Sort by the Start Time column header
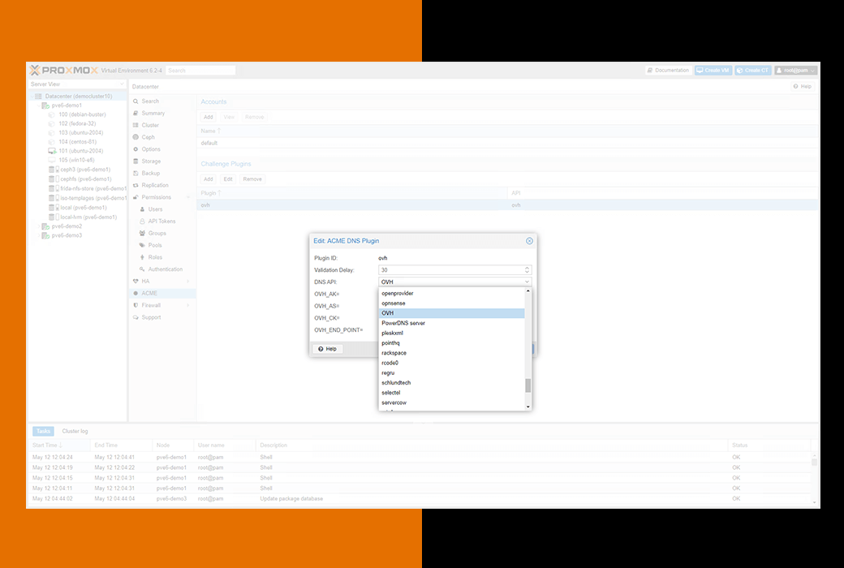 tap(60, 445)
